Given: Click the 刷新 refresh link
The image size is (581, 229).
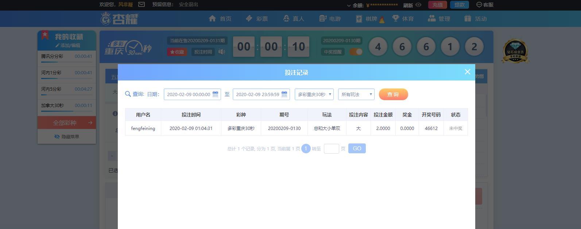Looking at the screenshot, I should click(x=408, y=5).
